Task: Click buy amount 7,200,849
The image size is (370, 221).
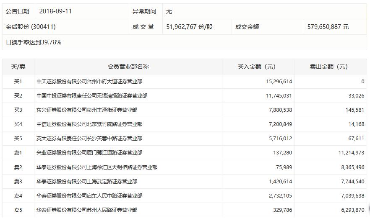Action: 280,124
